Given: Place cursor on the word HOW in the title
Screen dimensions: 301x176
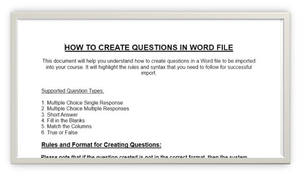Looking at the screenshot, I should click(x=74, y=47).
